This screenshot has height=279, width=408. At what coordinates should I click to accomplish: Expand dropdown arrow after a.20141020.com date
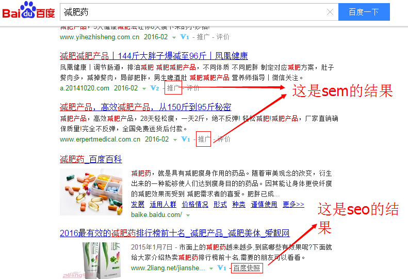(144, 89)
